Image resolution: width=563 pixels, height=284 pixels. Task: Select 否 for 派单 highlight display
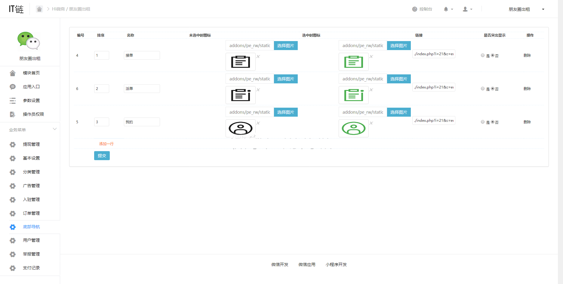pyautogui.click(x=493, y=88)
